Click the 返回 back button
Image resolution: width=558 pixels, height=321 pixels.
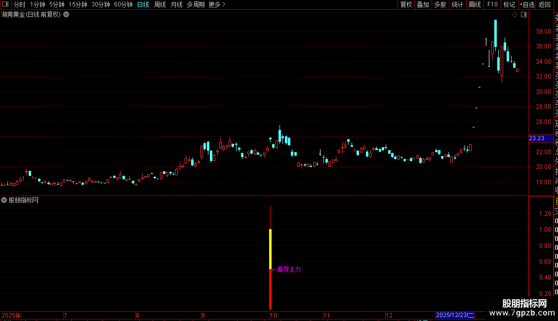click(x=545, y=4)
